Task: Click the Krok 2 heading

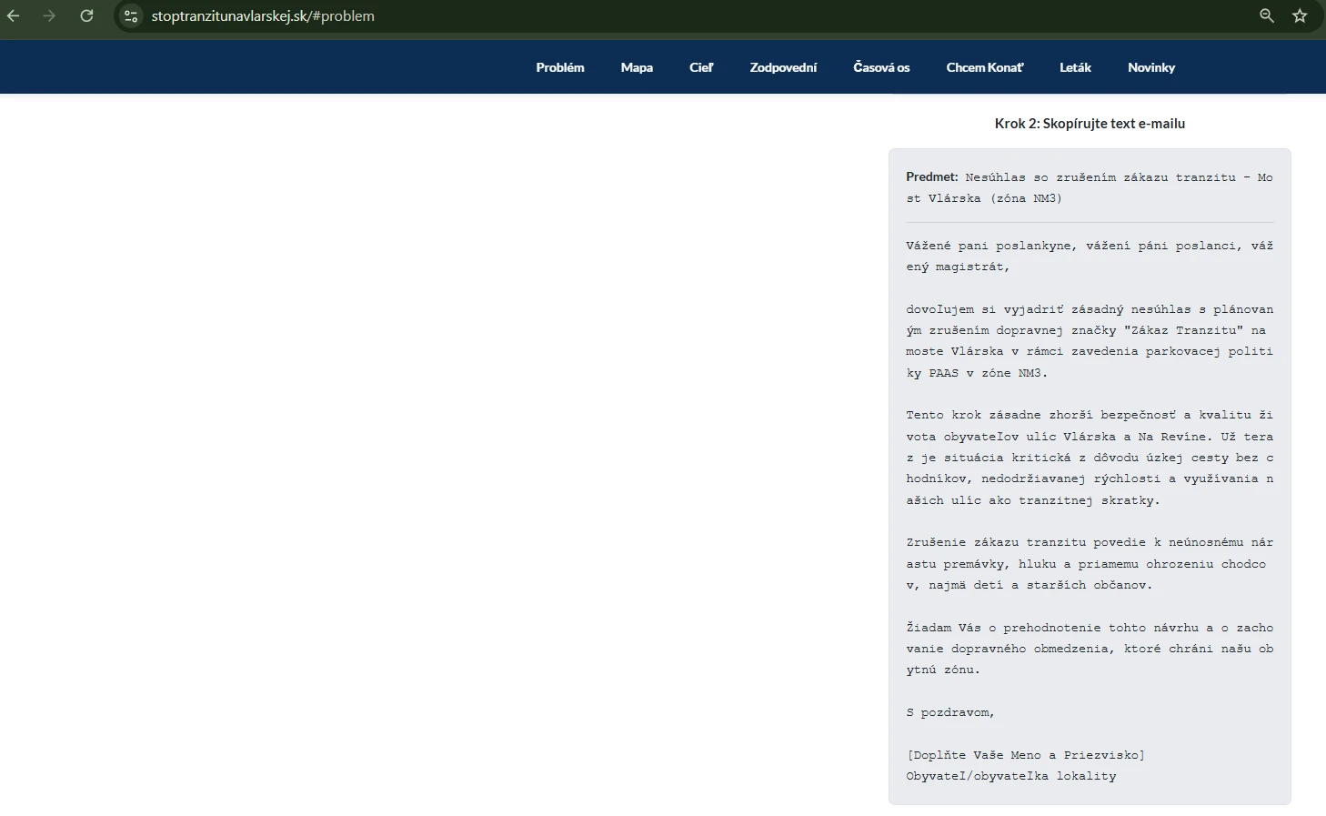Action: pos(1090,124)
